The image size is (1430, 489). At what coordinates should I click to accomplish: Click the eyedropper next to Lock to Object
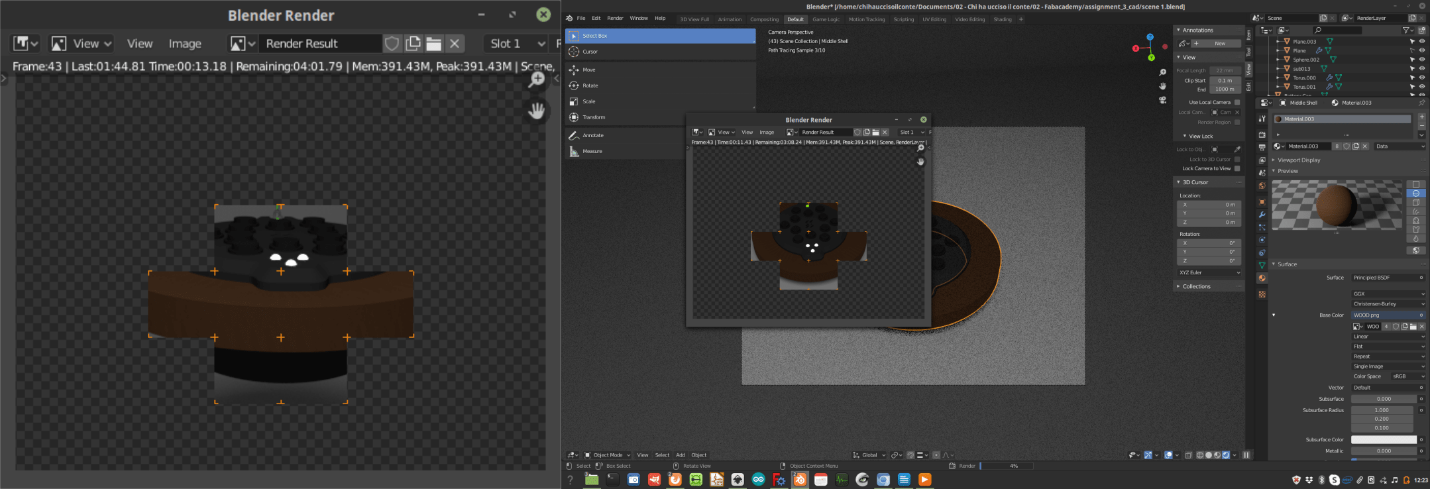[x=1237, y=149]
